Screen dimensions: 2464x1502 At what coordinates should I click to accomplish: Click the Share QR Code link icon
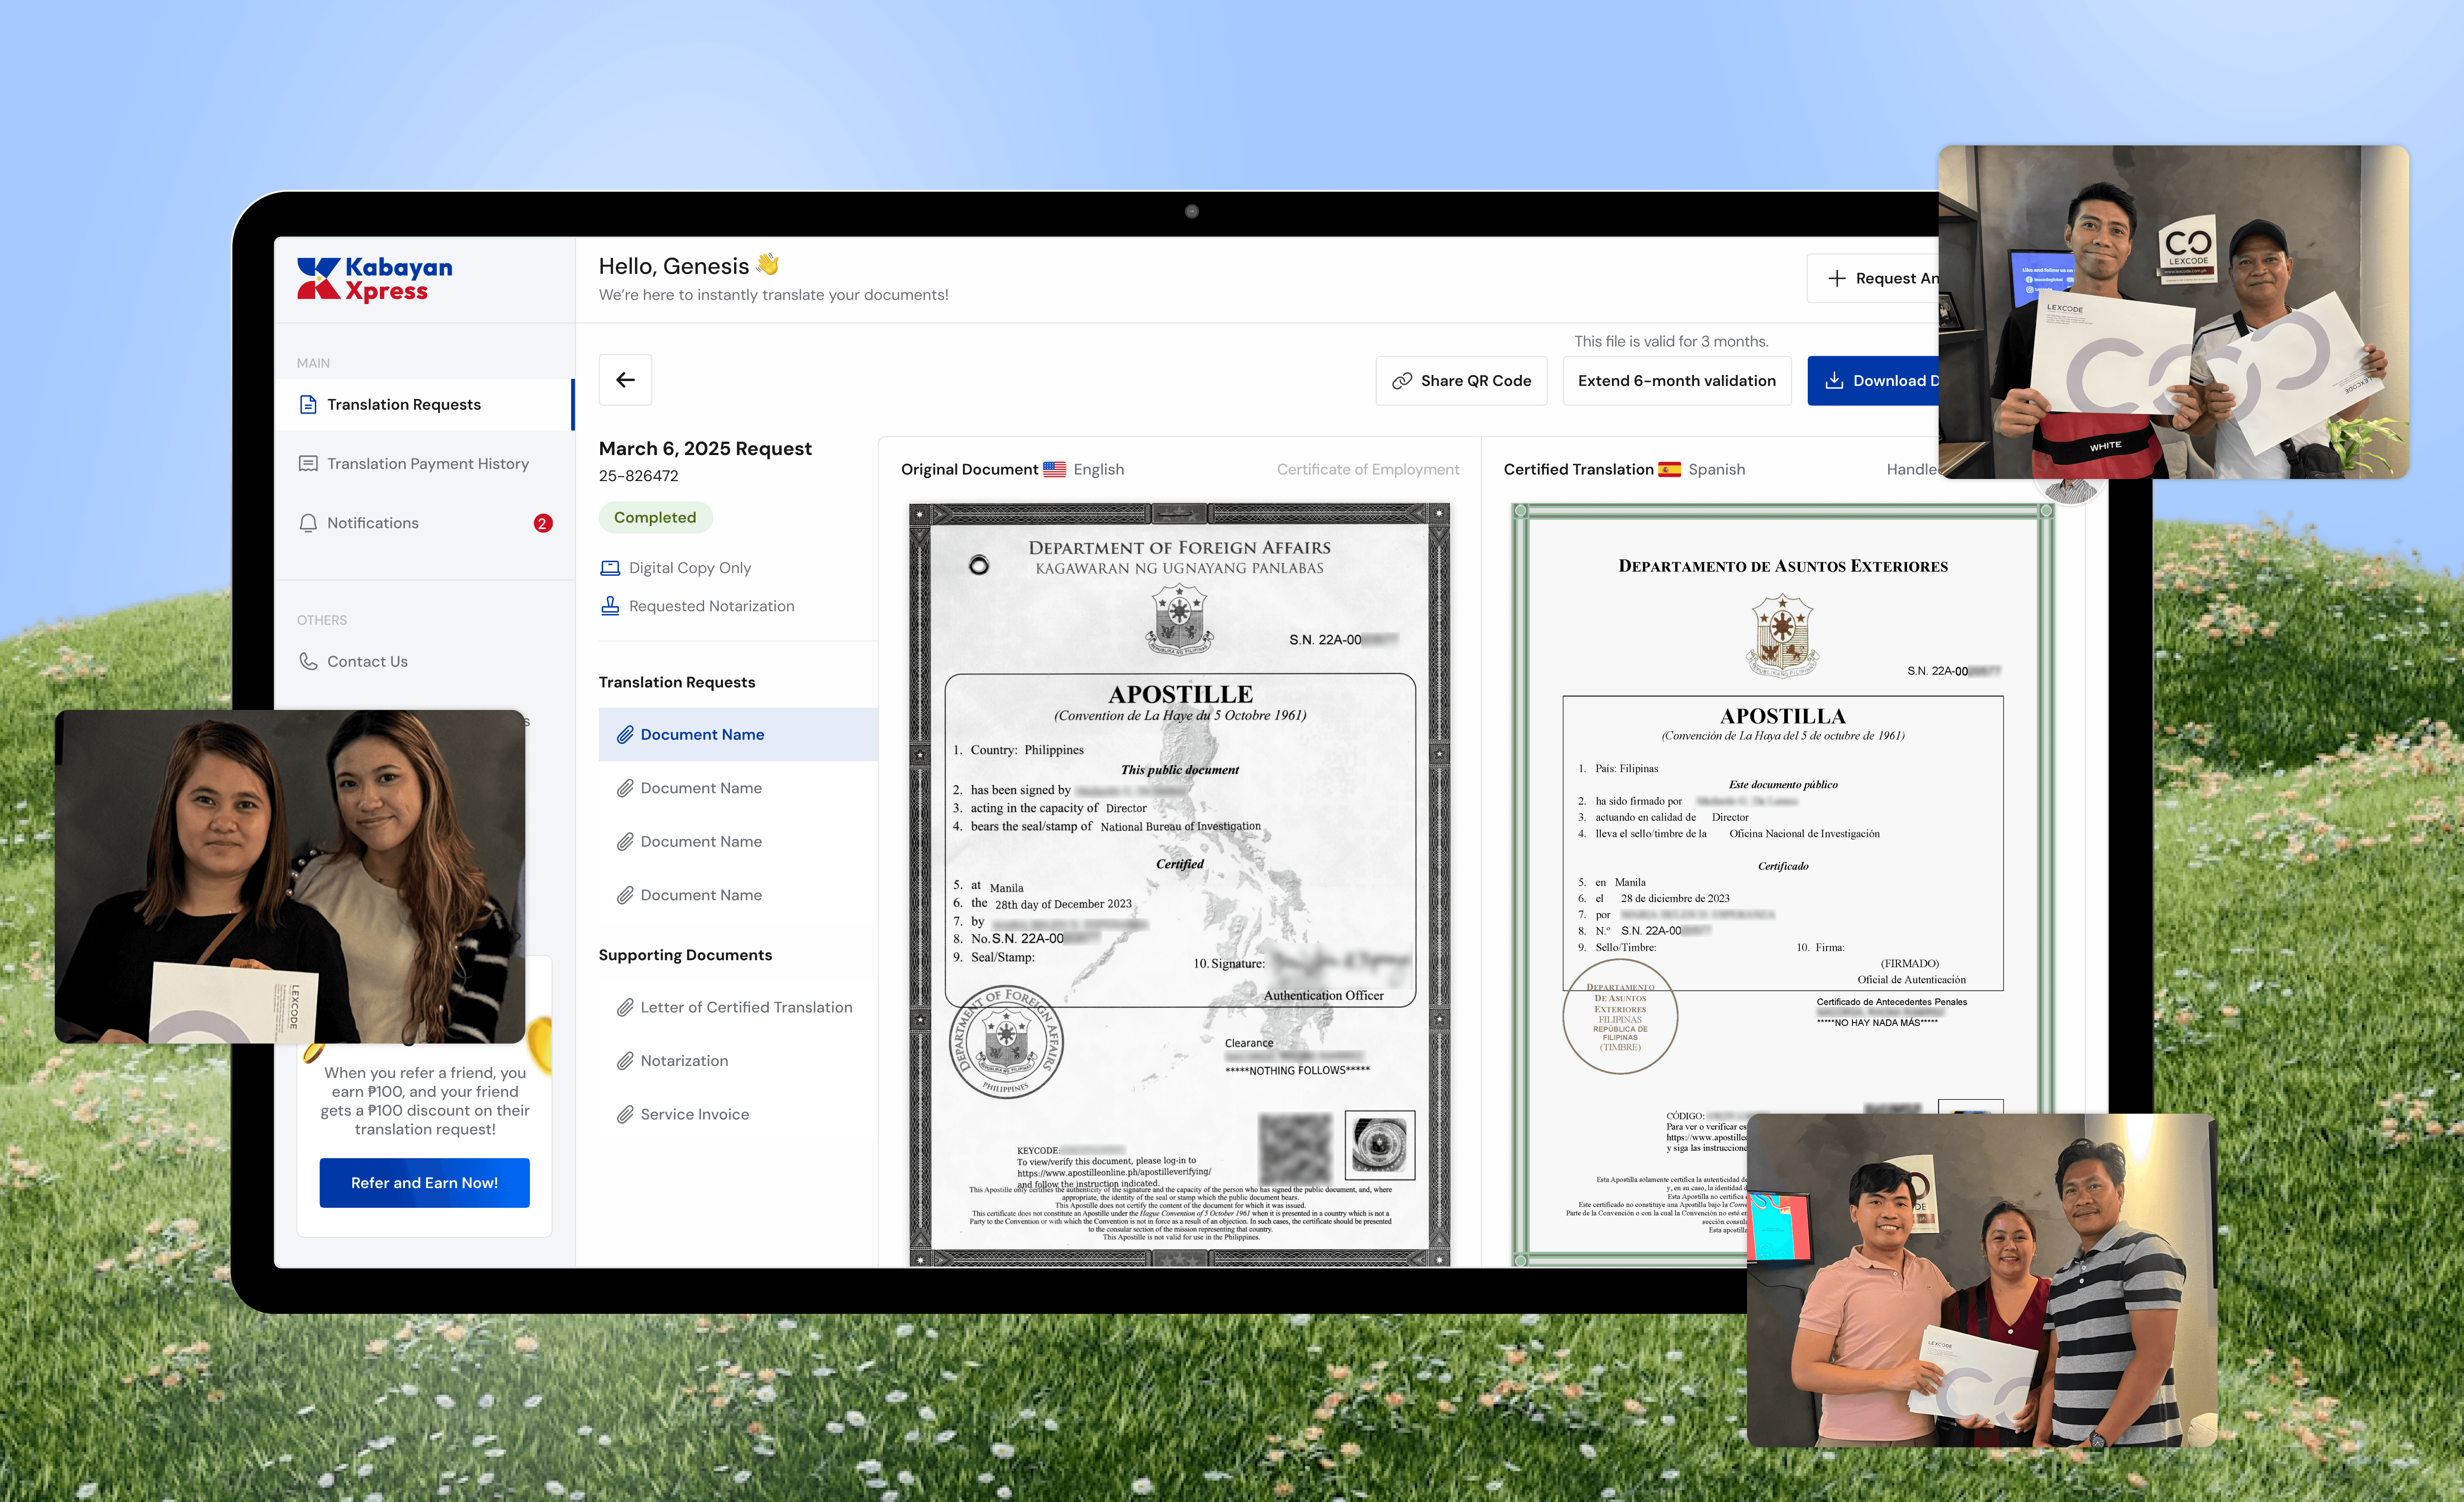1402,381
